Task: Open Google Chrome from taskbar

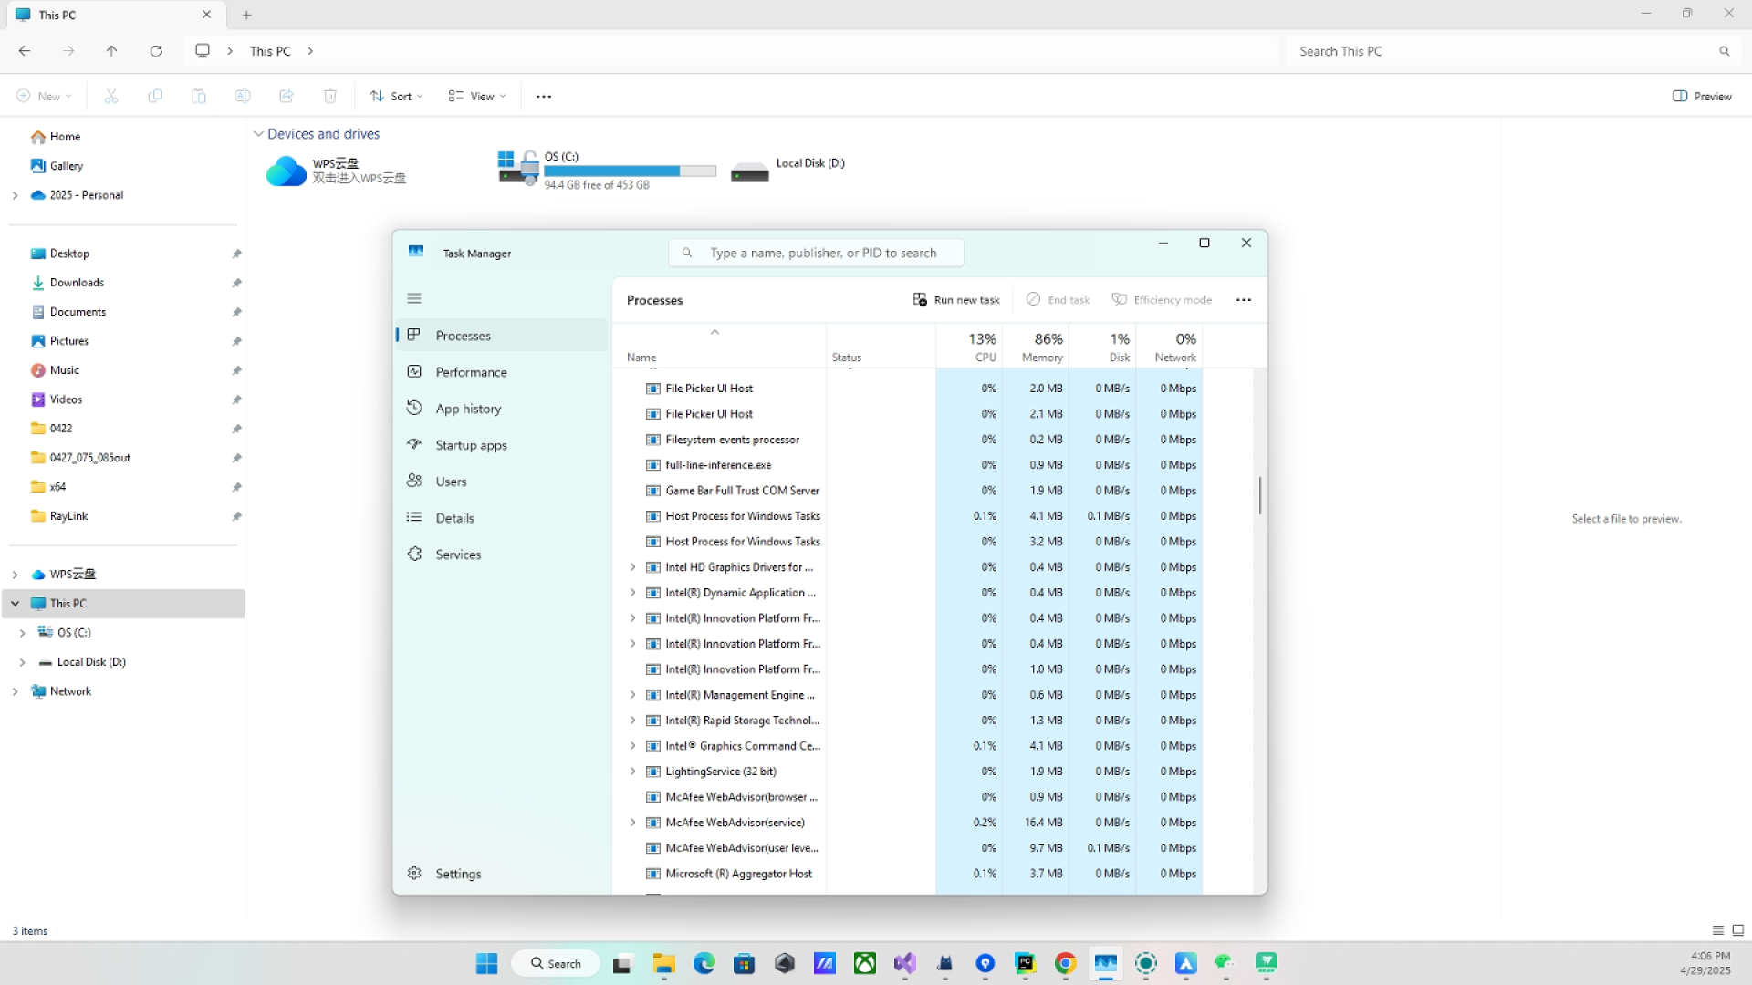Action: point(1065,963)
